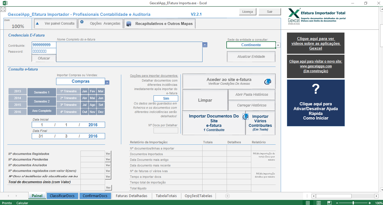Add a new sheet with plus icon

click(227, 196)
